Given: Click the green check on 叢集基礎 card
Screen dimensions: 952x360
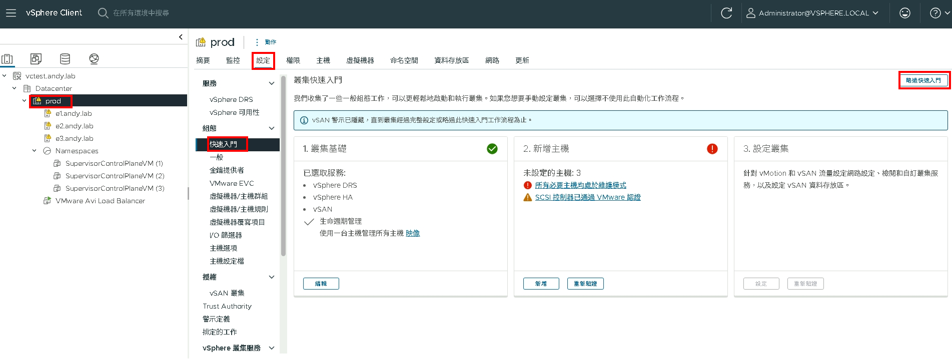Looking at the screenshot, I should (x=492, y=149).
